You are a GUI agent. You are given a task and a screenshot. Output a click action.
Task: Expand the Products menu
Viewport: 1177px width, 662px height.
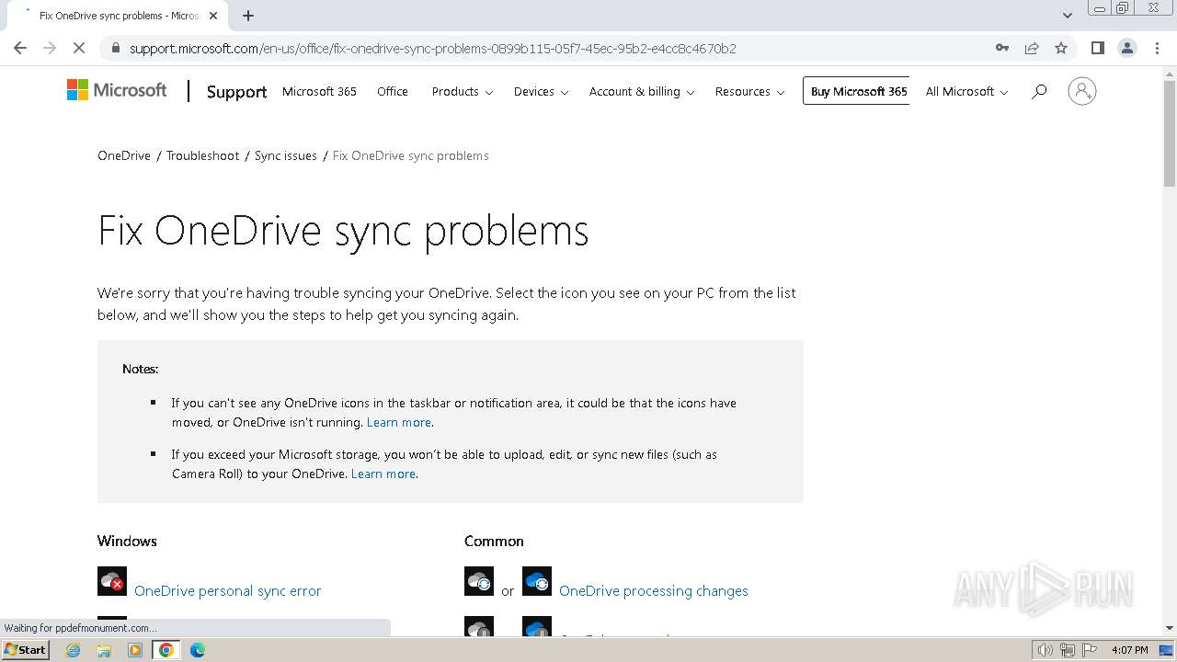coord(462,91)
